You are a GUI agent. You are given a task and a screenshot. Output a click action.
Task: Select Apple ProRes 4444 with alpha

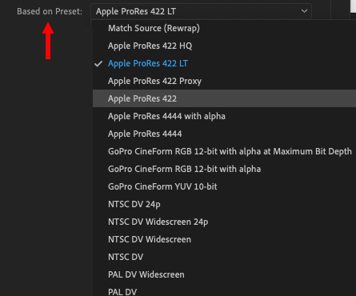224,116
